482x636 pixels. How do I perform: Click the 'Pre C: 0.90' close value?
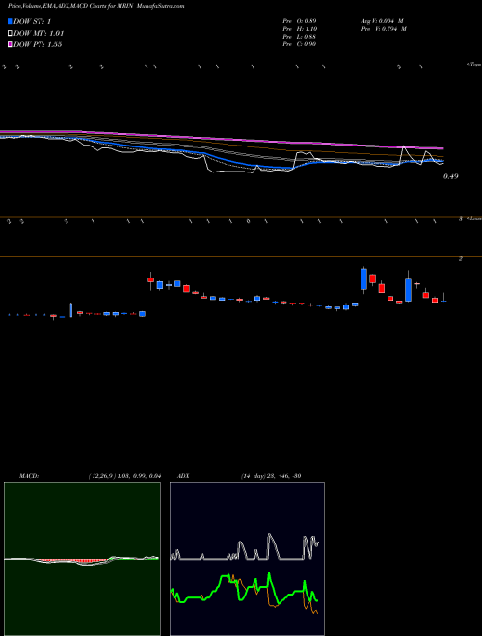tap(300, 44)
